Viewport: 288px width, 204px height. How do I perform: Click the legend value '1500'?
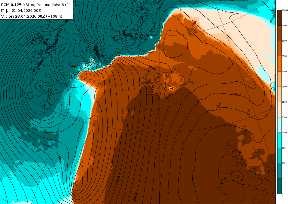point(284,117)
